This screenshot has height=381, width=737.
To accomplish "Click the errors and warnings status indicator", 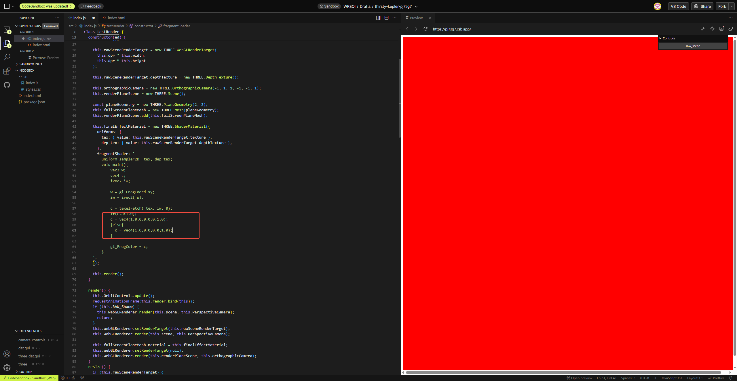I will 68,378.
